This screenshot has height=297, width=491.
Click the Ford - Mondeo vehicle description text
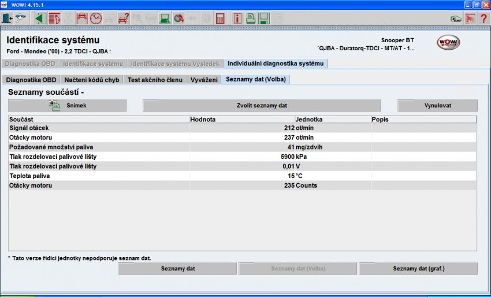point(58,51)
